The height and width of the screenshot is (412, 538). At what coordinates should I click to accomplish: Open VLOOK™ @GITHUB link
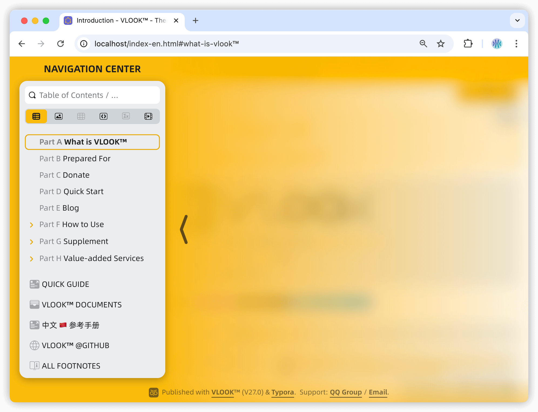(75, 345)
